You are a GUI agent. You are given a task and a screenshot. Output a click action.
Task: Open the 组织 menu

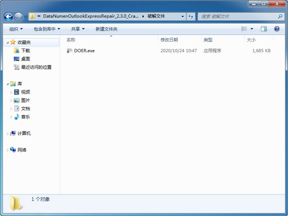pyautogui.click(x=16, y=29)
